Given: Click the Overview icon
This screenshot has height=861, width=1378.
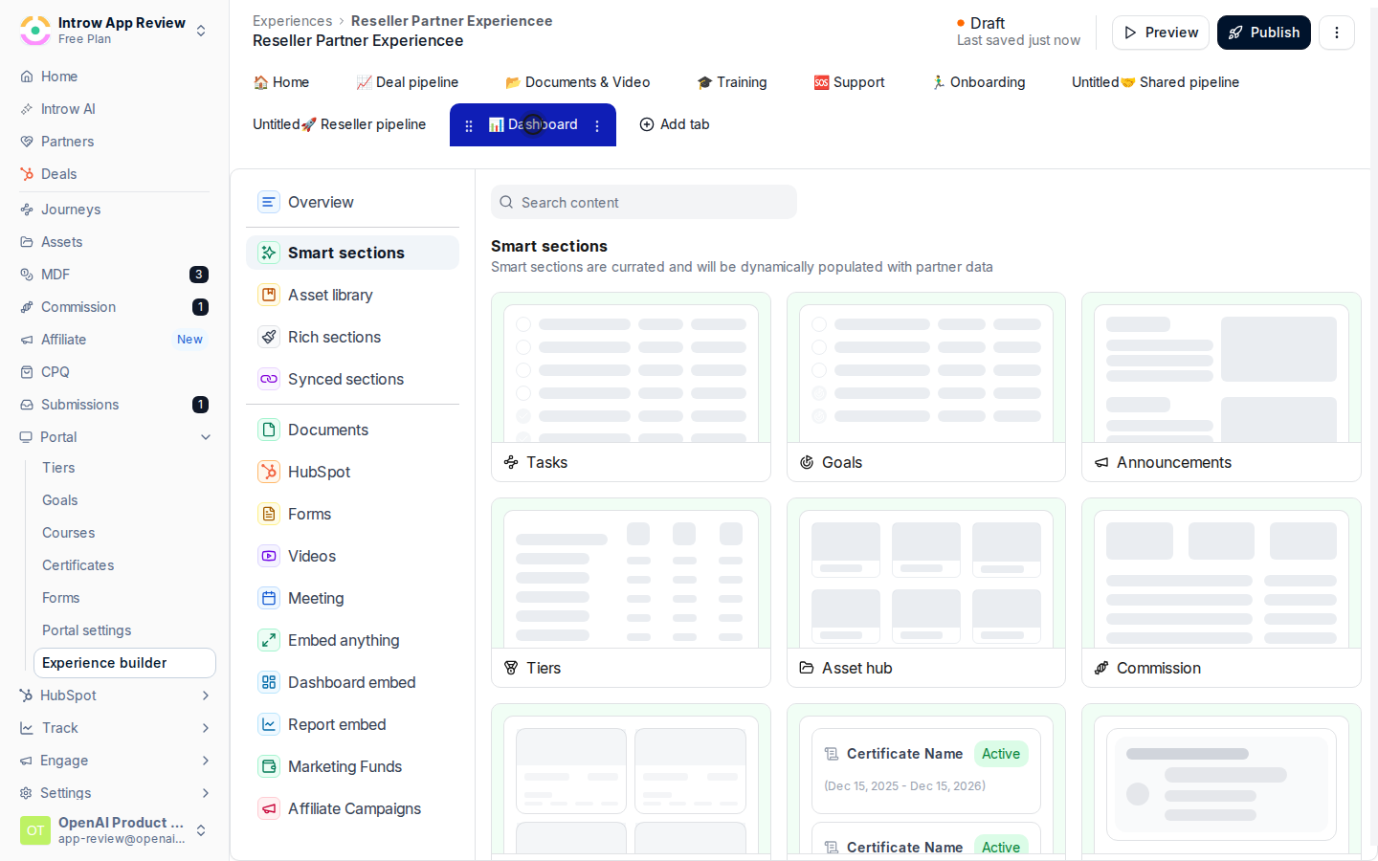Looking at the screenshot, I should (x=269, y=202).
